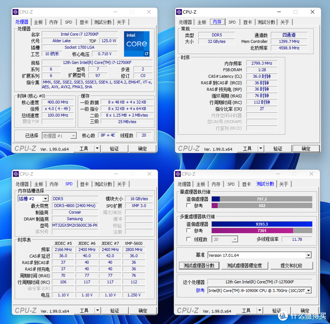This screenshot has width=330, height=324.
Task: Click the multi-thread 9393.3 score bar
Action: click(x=262, y=224)
